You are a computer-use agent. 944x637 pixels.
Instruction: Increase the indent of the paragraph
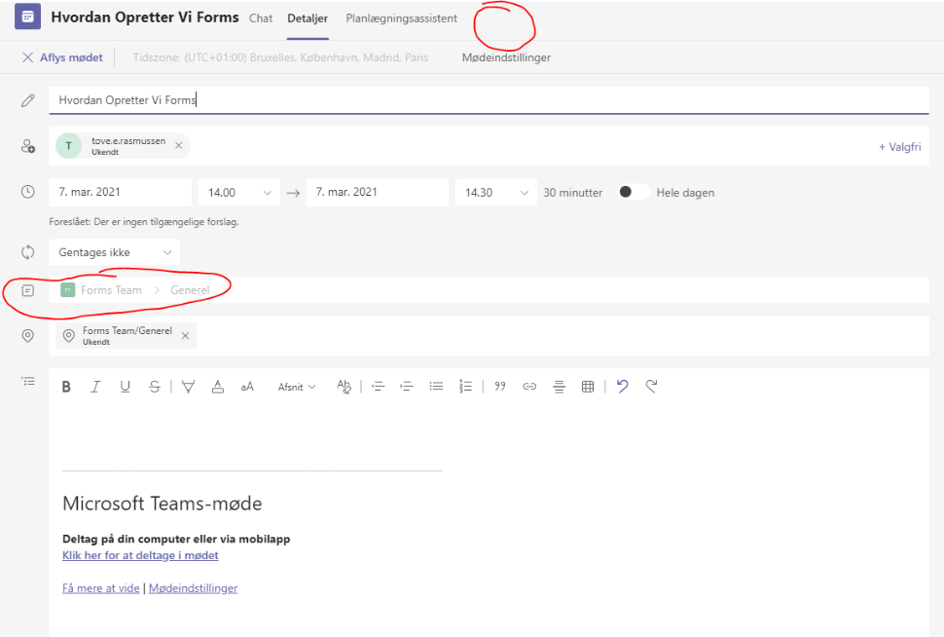coord(407,387)
